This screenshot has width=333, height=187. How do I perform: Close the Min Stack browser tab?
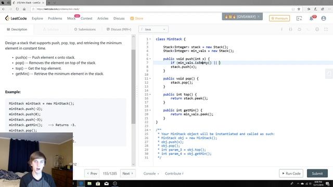[43, 3]
